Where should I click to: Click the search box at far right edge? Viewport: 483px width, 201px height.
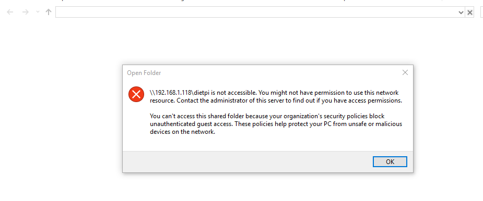point(481,12)
